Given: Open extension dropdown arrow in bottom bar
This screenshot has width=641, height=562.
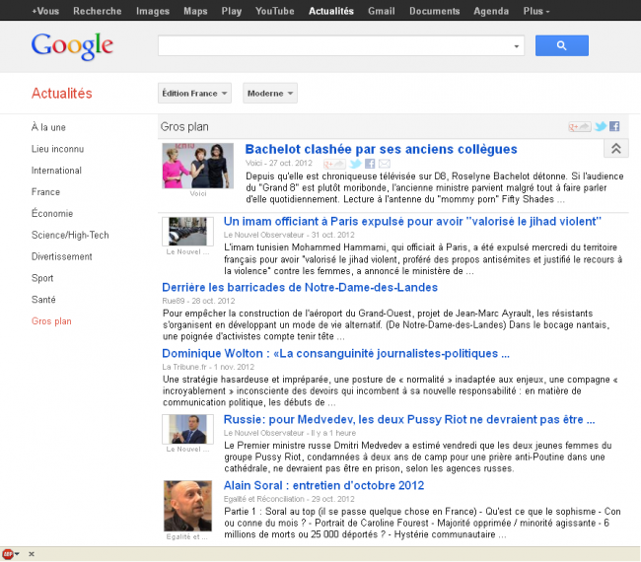Looking at the screenshot, I should click(17, 554).
